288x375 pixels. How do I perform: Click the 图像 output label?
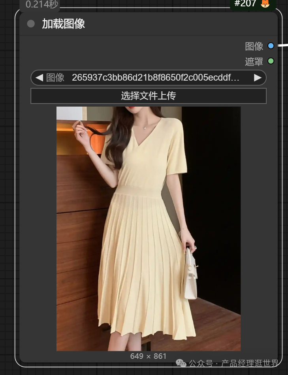(254, 46)
